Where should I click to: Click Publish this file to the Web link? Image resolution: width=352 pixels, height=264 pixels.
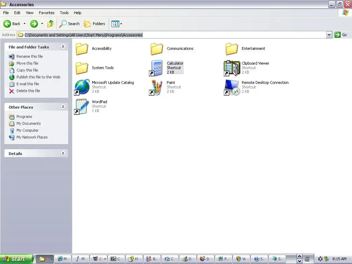tap(38, 77)
